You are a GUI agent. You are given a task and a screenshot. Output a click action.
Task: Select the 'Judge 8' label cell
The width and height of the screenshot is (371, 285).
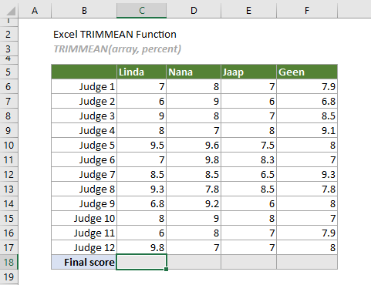(84, 189)
